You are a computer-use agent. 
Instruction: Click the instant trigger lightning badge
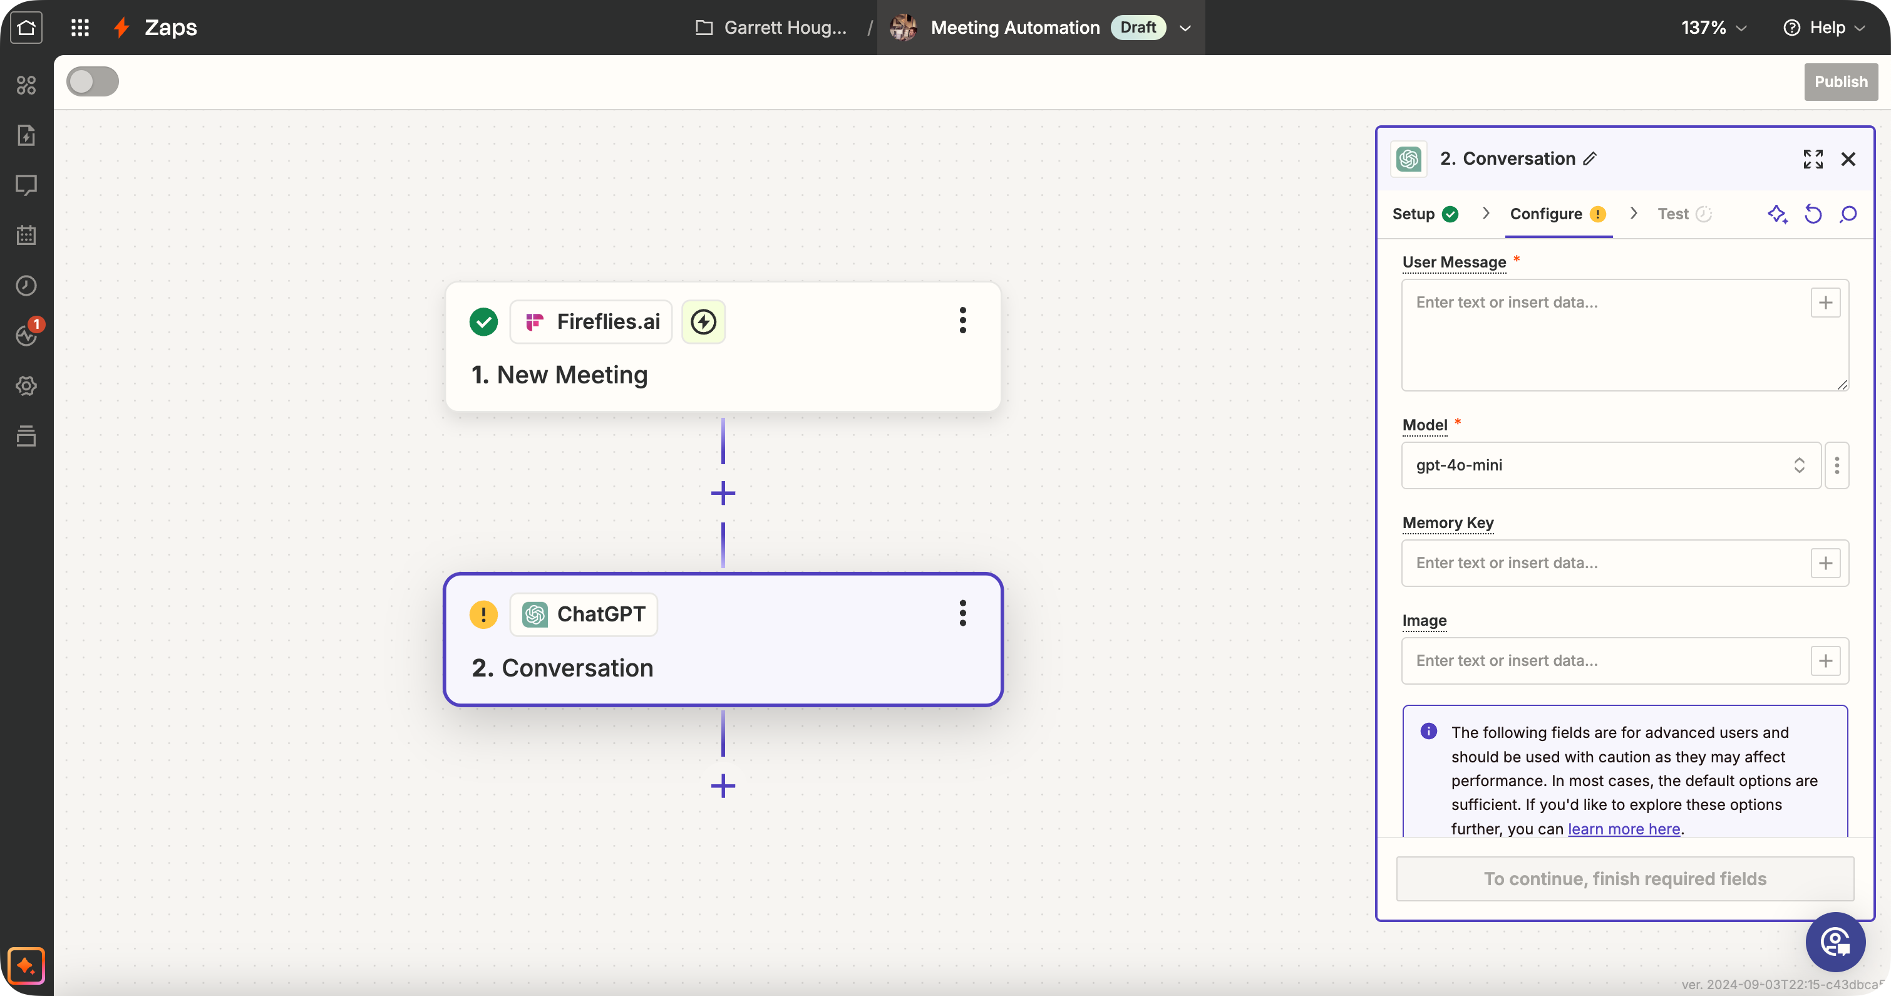(x=703, y=322)
